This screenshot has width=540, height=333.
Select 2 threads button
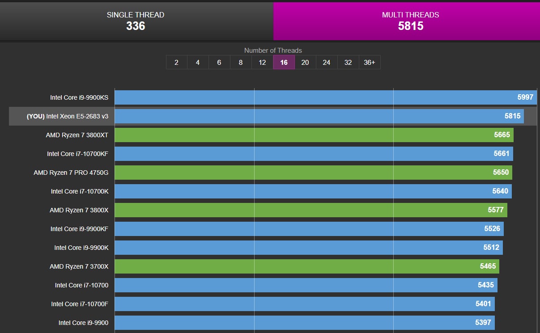pos(176,62)
